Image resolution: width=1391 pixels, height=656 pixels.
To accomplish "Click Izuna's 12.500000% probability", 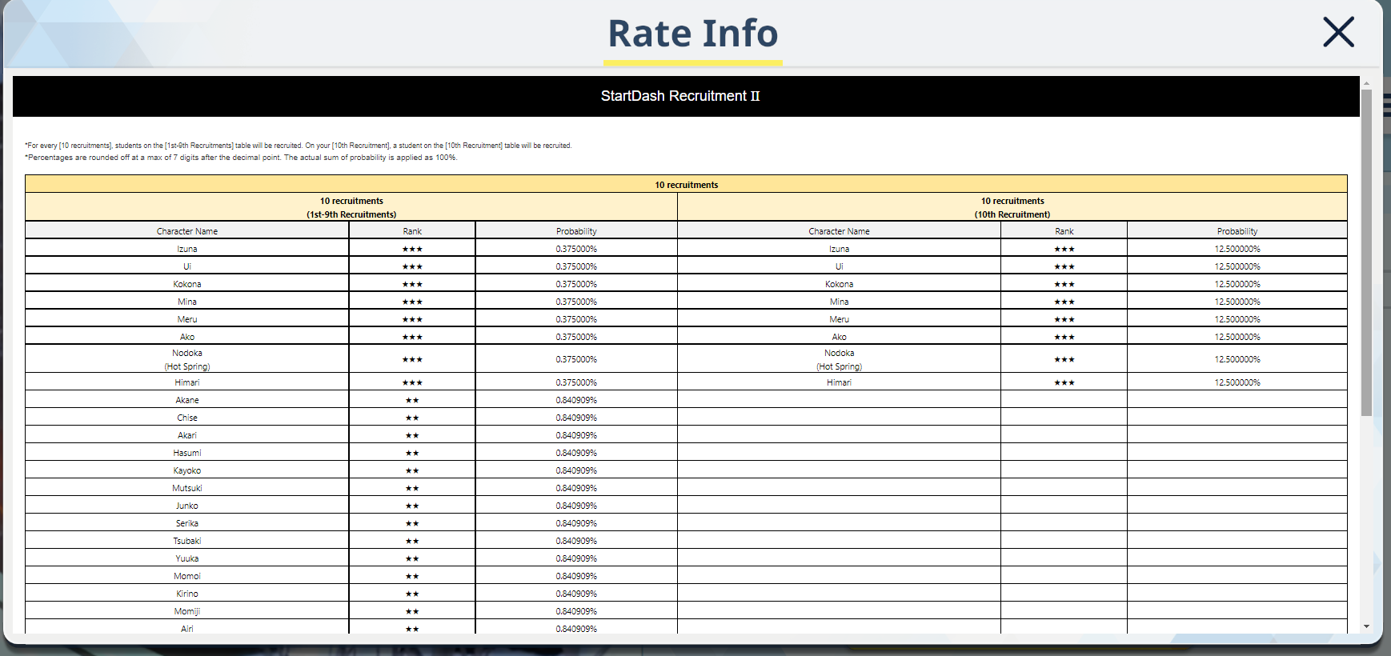I will 1237,249.
